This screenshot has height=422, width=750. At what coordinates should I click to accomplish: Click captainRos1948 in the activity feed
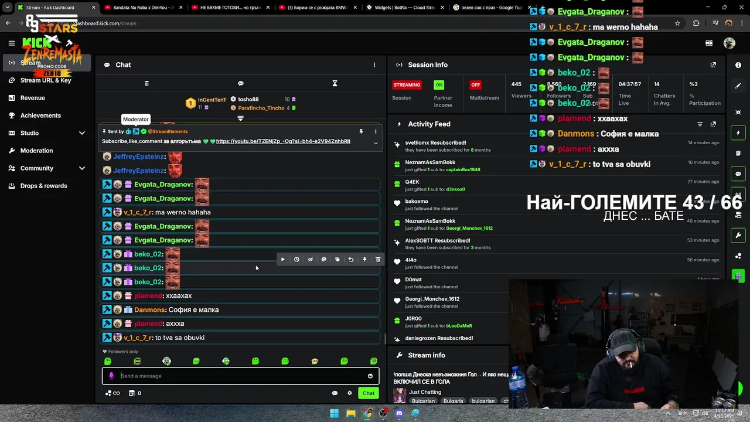tap(463, 169)
